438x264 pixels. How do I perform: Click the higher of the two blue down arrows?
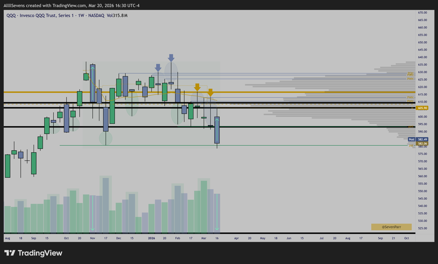pos(171,58)
